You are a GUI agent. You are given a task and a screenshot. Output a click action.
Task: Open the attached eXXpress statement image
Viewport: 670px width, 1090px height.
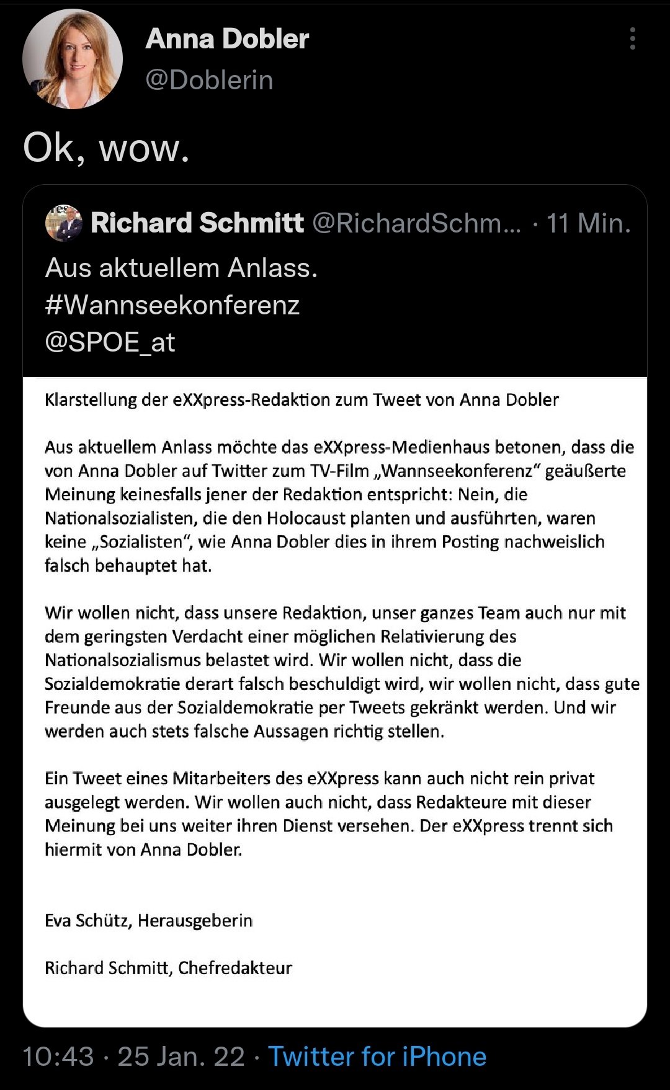335,702
